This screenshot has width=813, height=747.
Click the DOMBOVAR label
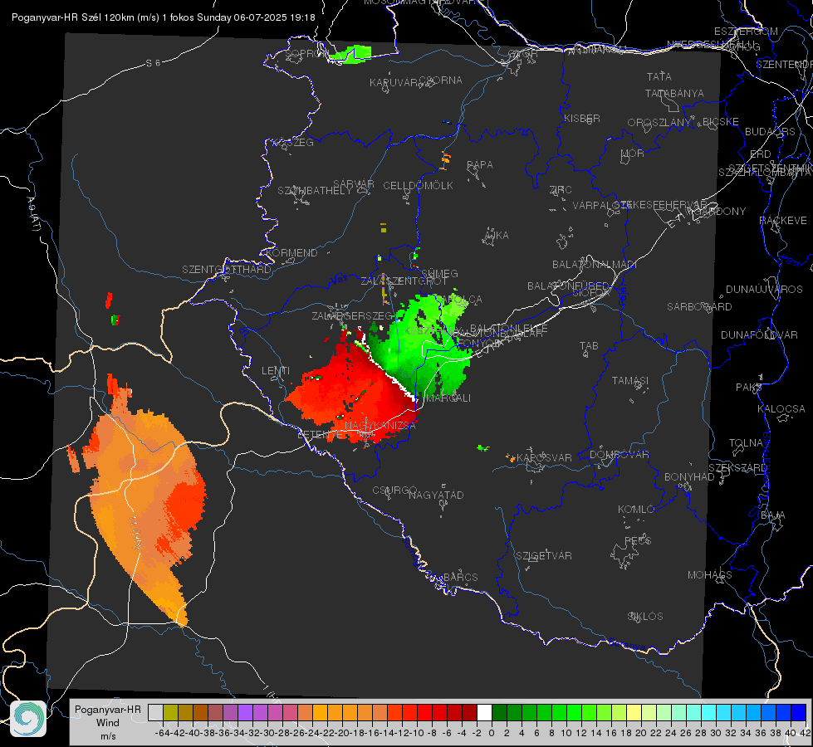click(619, 455)
